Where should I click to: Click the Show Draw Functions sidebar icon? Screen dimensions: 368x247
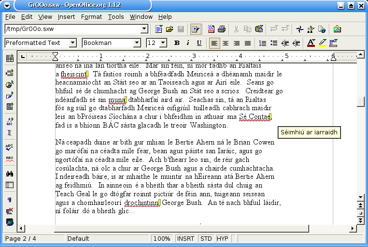10,95
